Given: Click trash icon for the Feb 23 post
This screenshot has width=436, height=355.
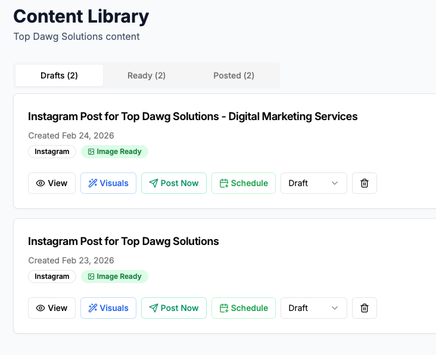Looking at the screenshot, I should click(365, 308).
